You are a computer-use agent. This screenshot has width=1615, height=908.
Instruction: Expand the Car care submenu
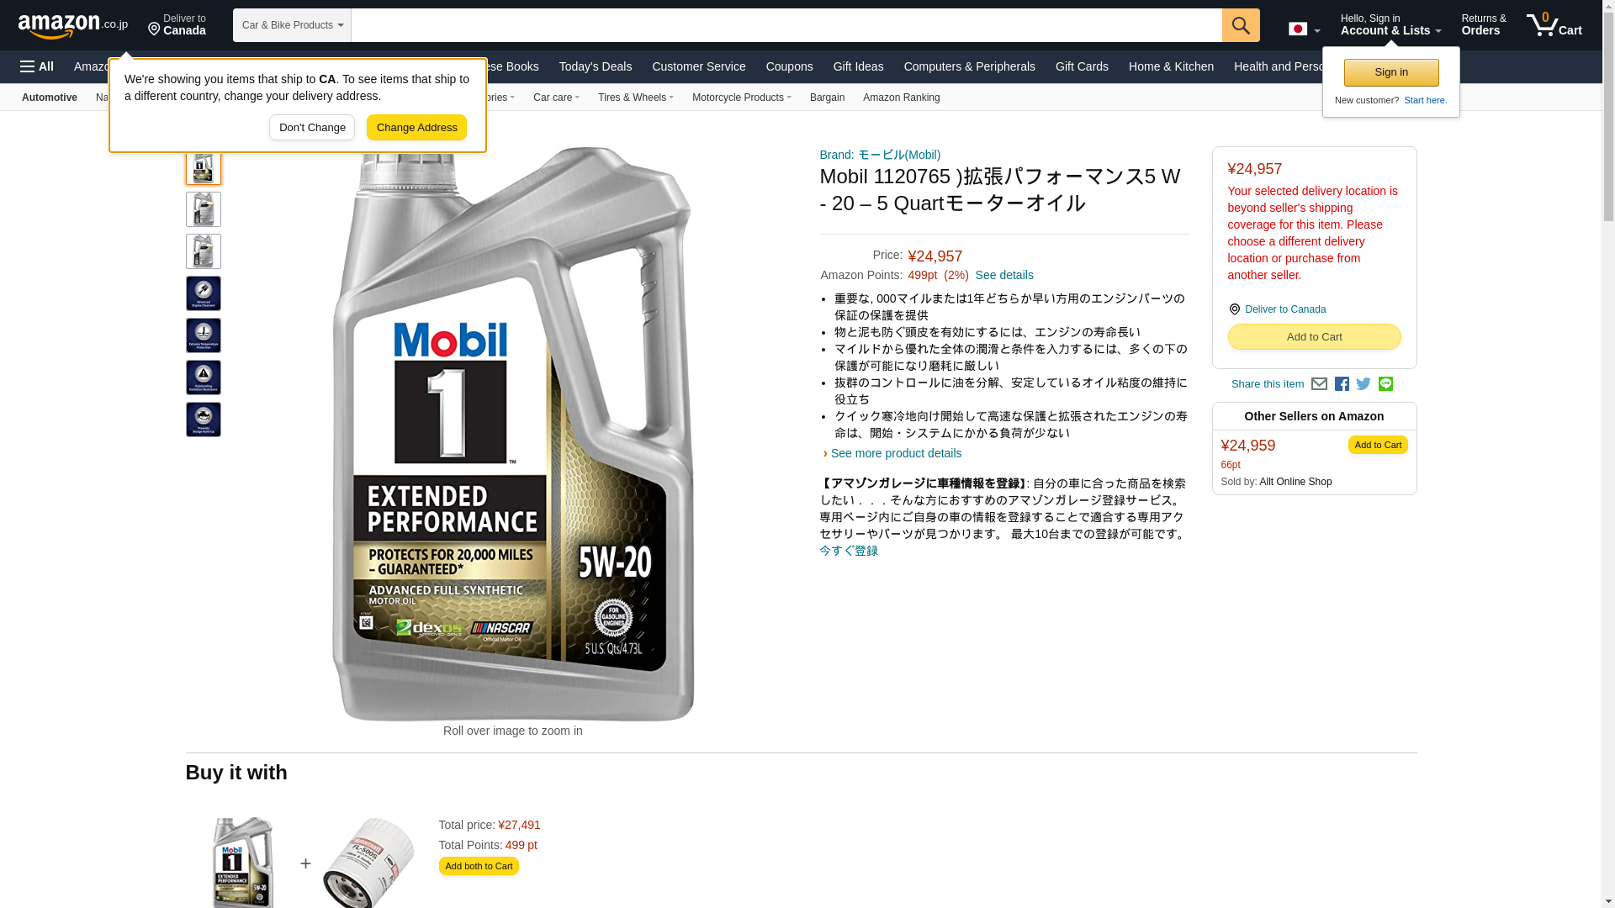(556, 98)
